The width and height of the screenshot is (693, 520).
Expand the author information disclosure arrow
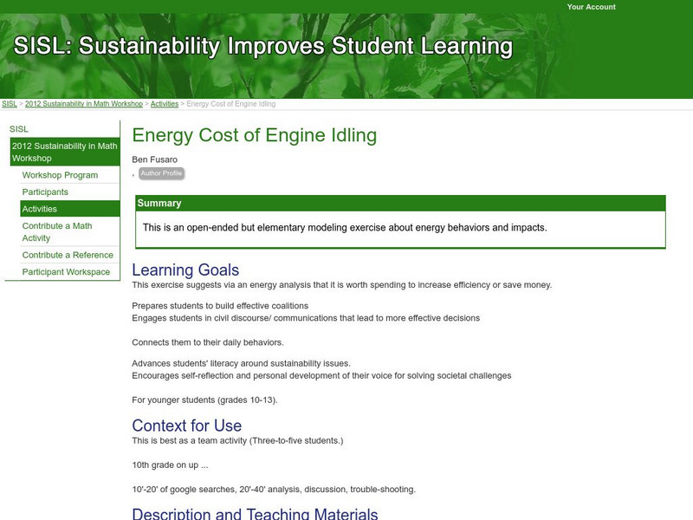[x=133, y=172]
